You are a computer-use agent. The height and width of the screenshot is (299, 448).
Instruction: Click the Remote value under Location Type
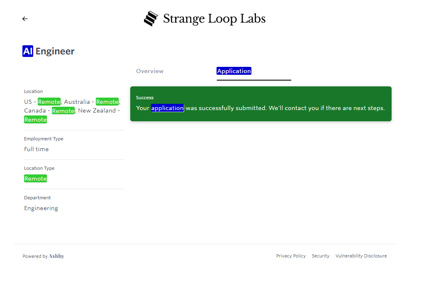pos(35,179)
